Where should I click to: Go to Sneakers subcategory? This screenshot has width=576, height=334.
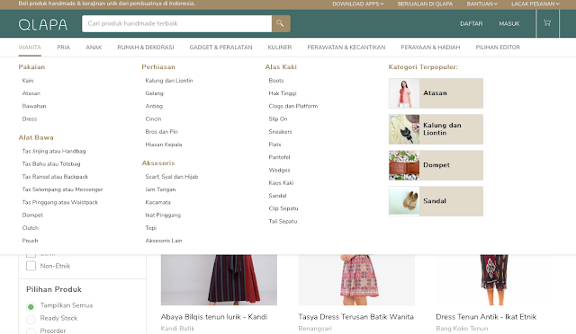(280, 132)
